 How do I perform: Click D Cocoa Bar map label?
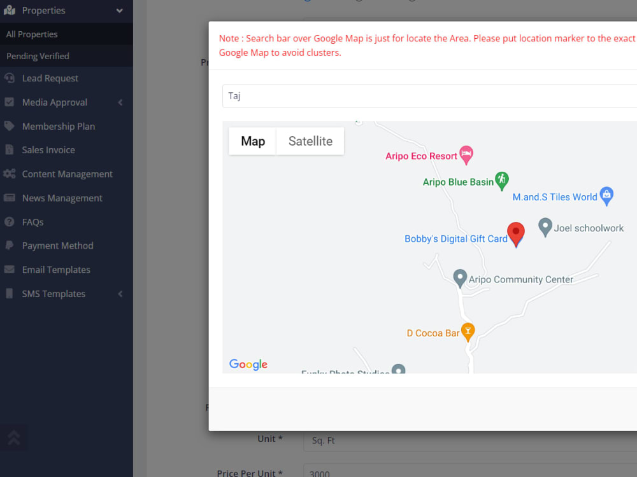tap(433, 333)
